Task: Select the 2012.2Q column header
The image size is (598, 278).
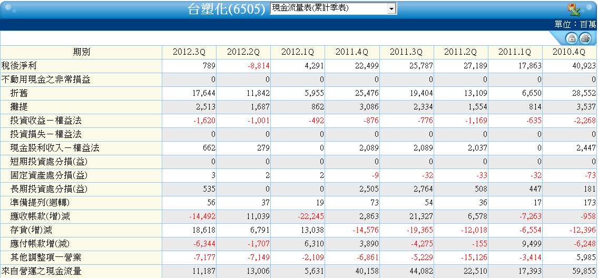Action: click(243, 52)
